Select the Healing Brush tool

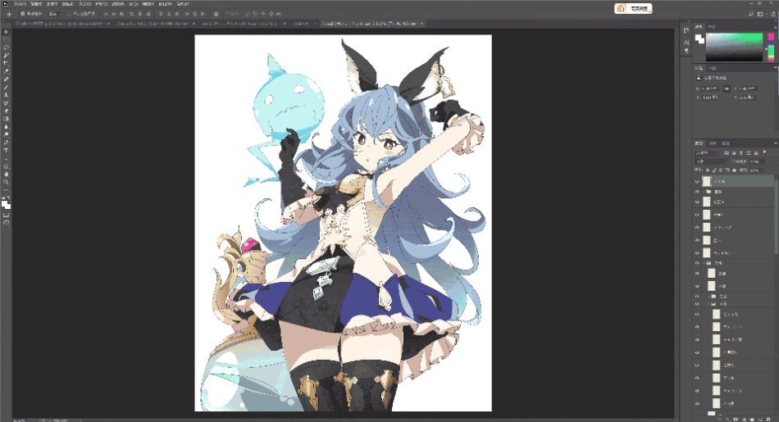point(6,79)
